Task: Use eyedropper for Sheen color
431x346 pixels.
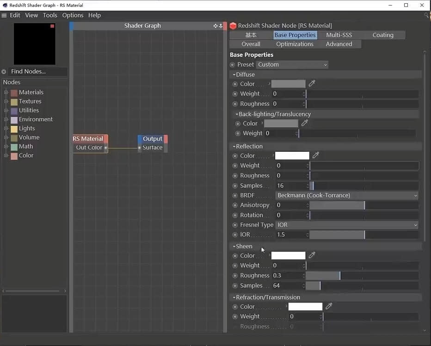Action: (312, 255)
